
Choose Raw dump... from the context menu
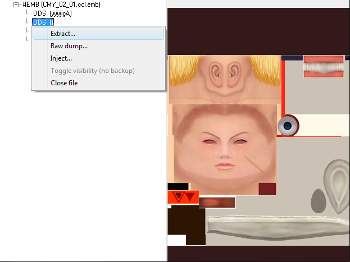click(x=98, y=46)
